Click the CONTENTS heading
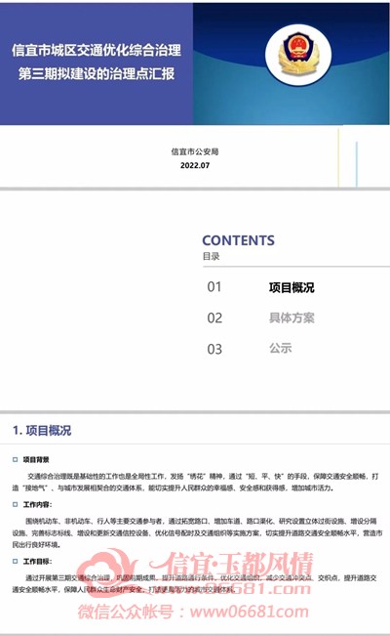The width and height of the screenshot is (390, 636). click(x=238, y=240)
